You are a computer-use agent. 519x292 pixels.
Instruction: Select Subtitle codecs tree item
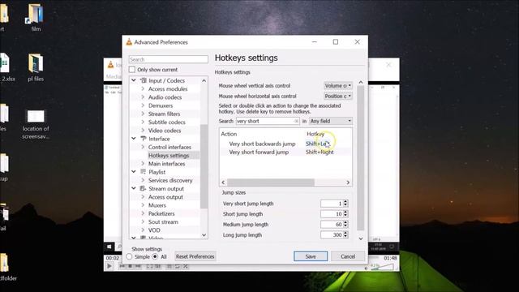(x=167, y=122)
